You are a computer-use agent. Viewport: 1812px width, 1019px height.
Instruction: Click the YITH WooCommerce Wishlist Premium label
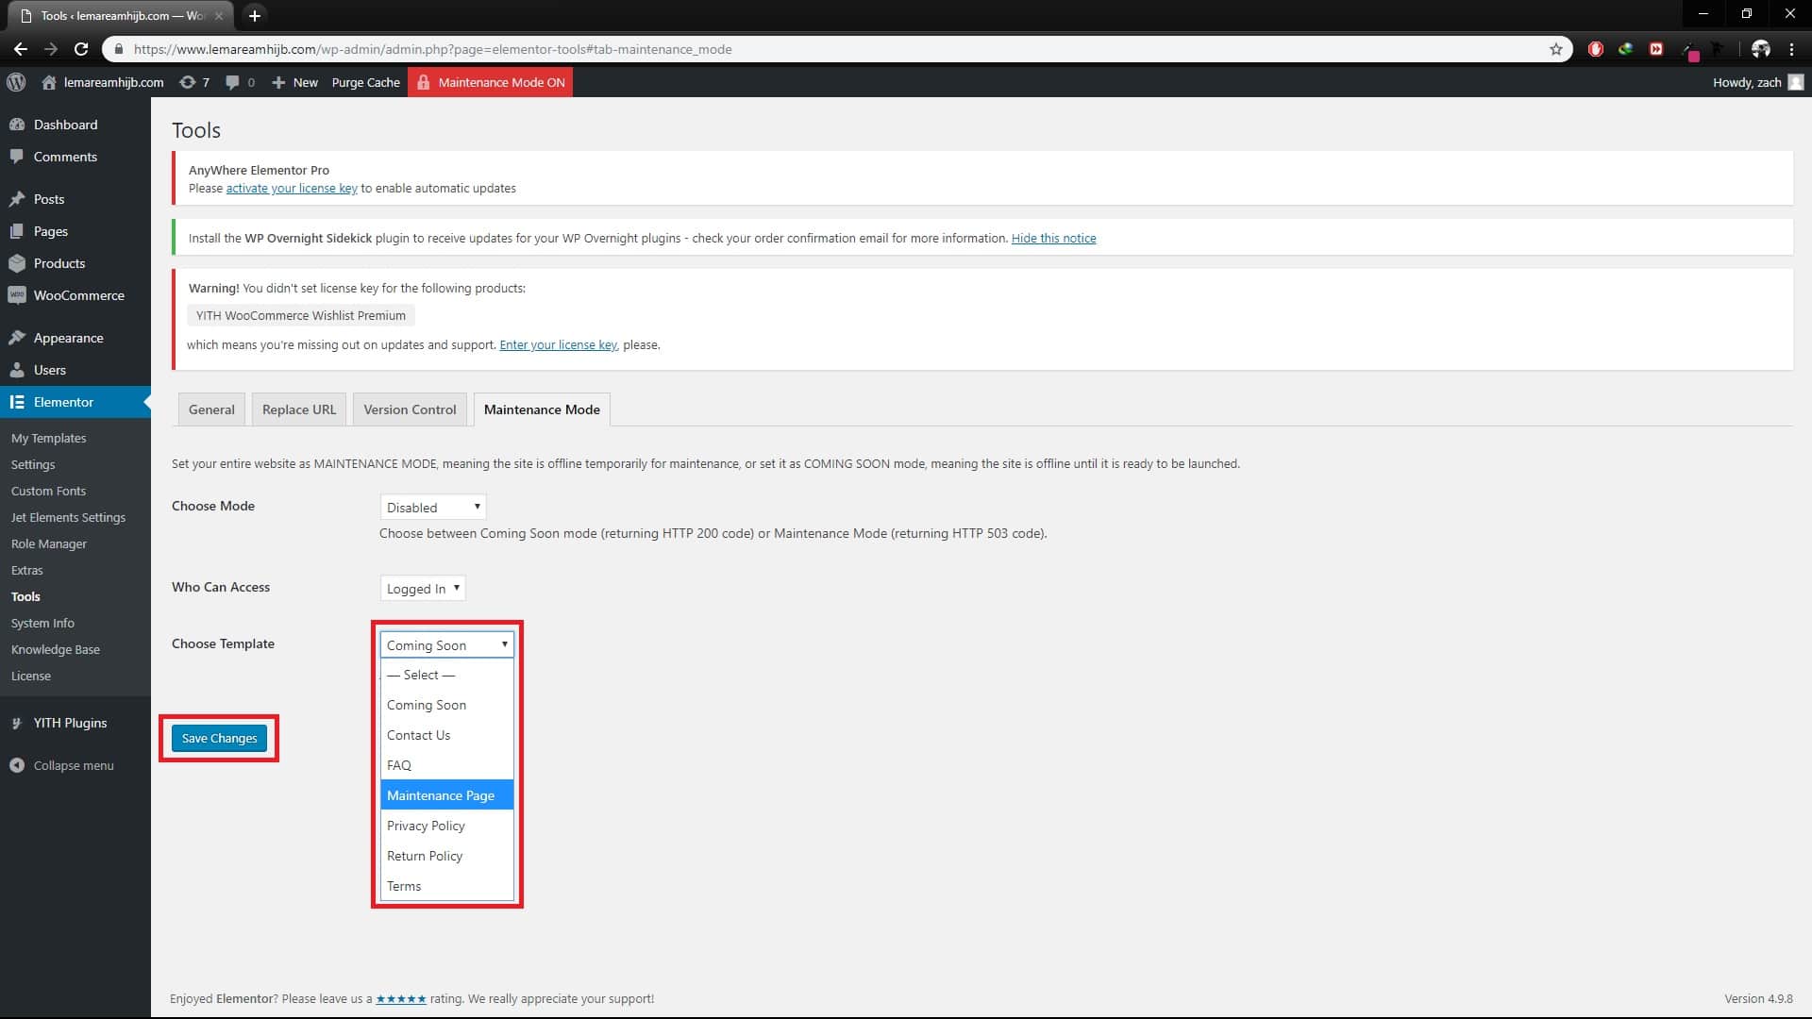[x=301, y=315]
